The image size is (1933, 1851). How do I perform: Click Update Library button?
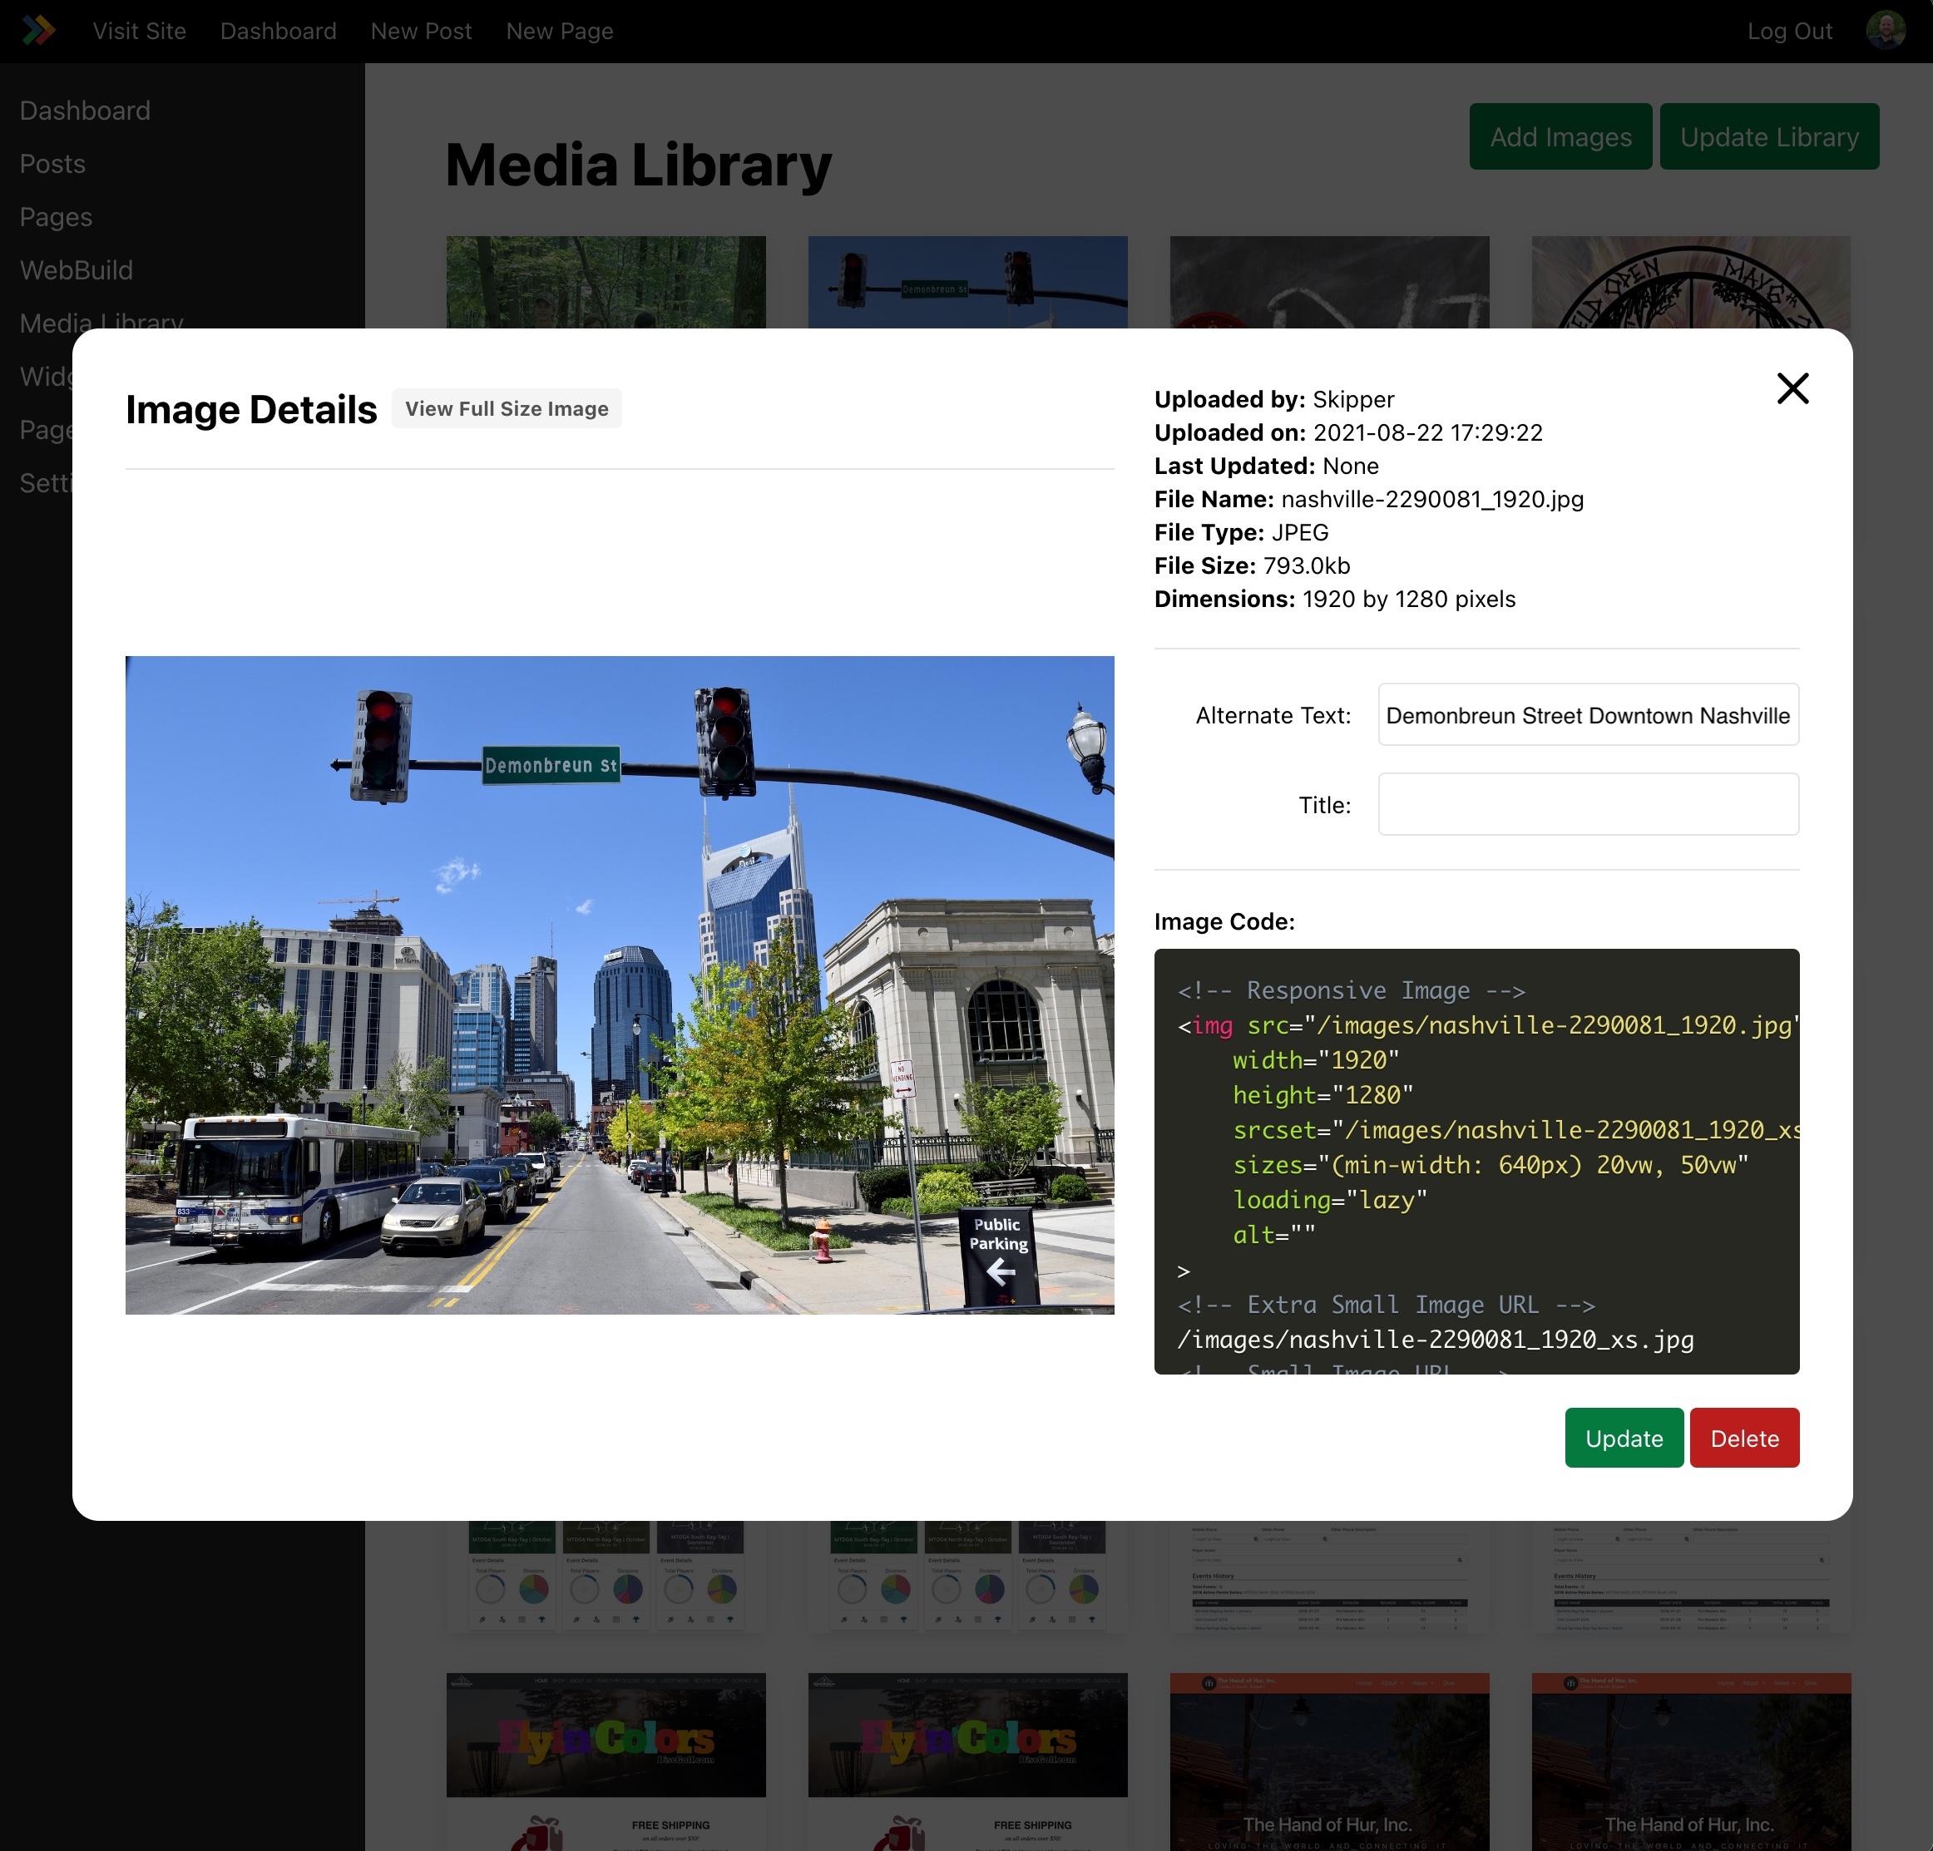1769,136
